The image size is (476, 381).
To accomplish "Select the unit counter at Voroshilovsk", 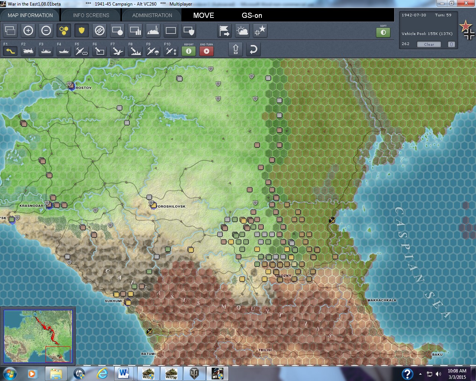I will [x=153, y=205].
